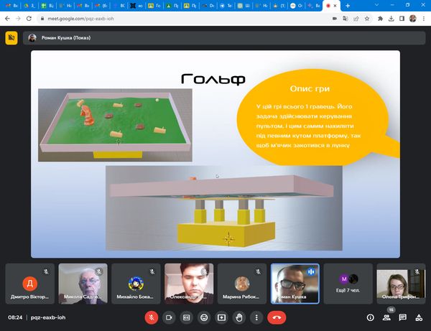Click the Роман Кушка video tile
Viewport: 431px width, 331px height.
click(295, 283)
